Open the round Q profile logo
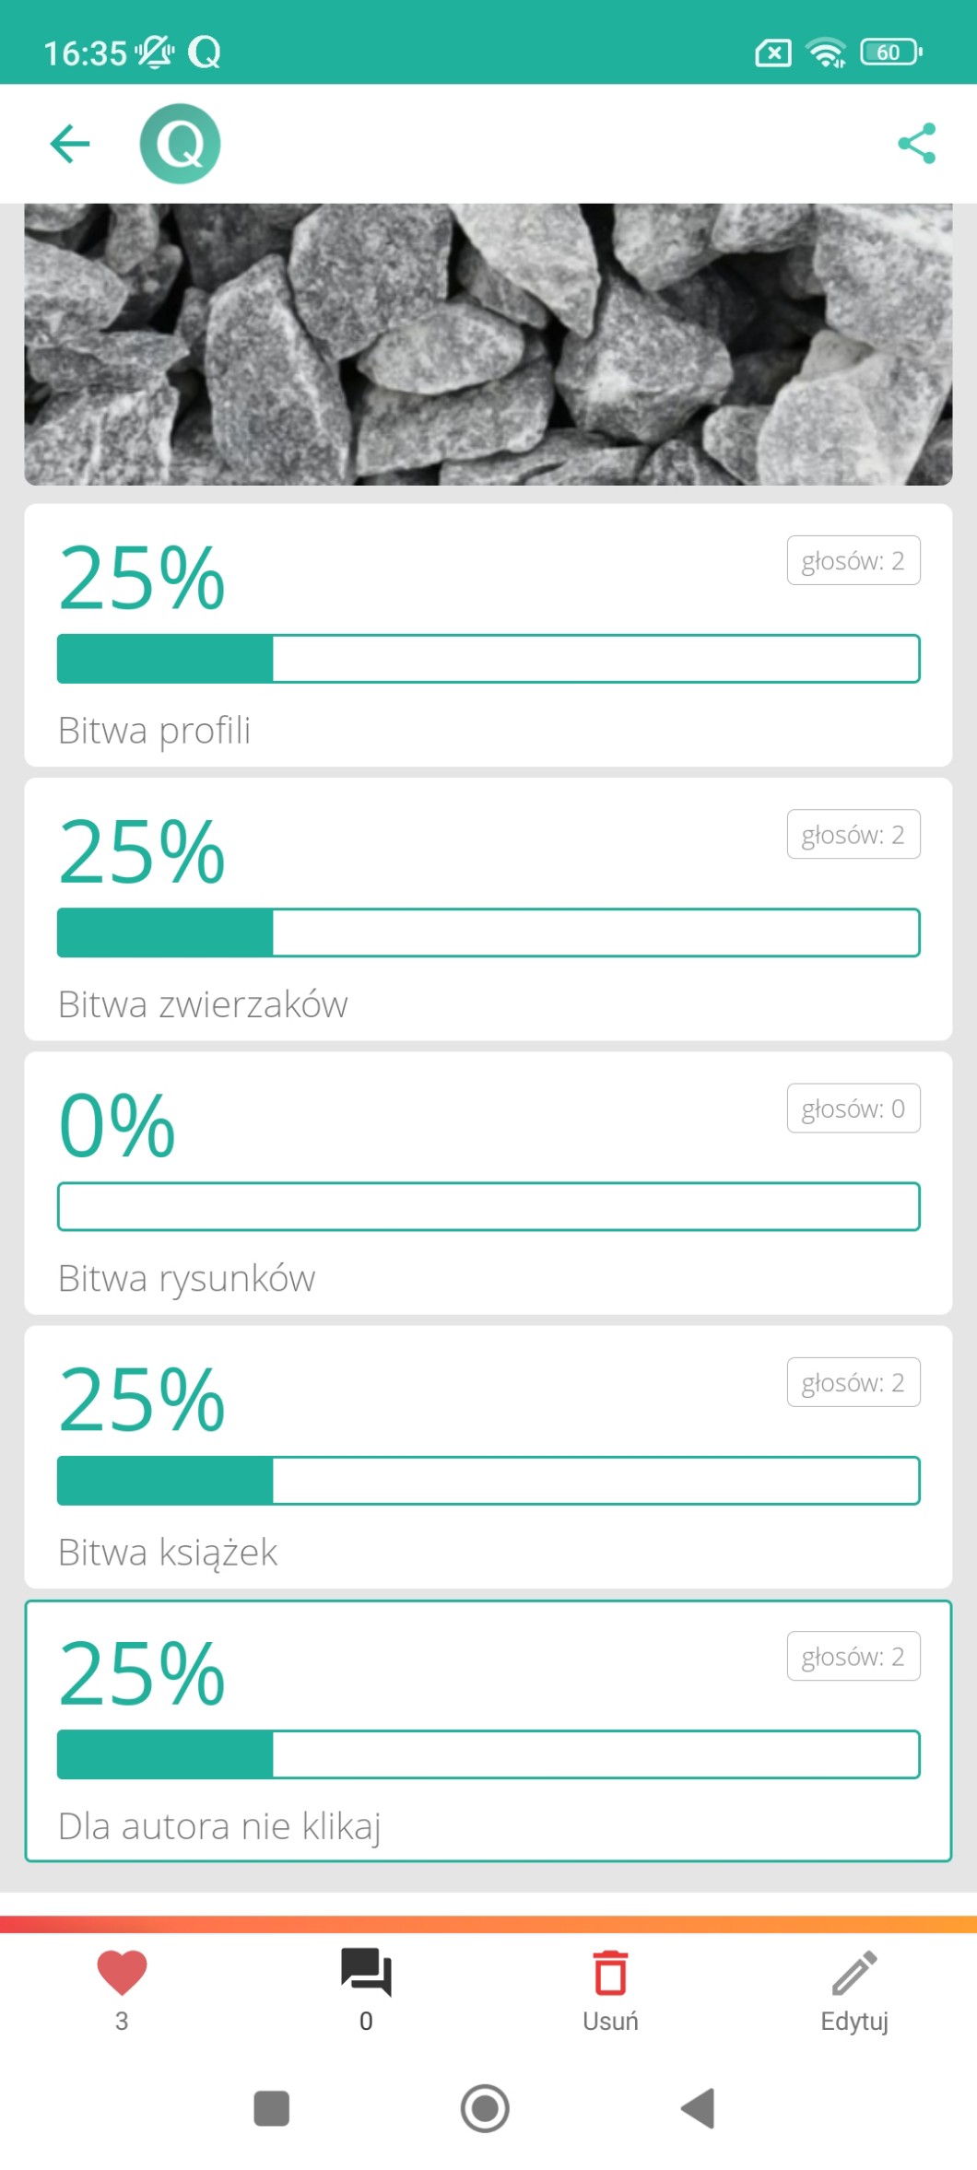 (x=180, y=144)
